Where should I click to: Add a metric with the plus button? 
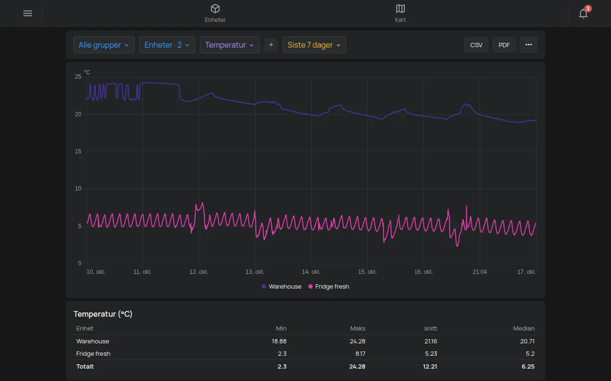coord(271,45)
